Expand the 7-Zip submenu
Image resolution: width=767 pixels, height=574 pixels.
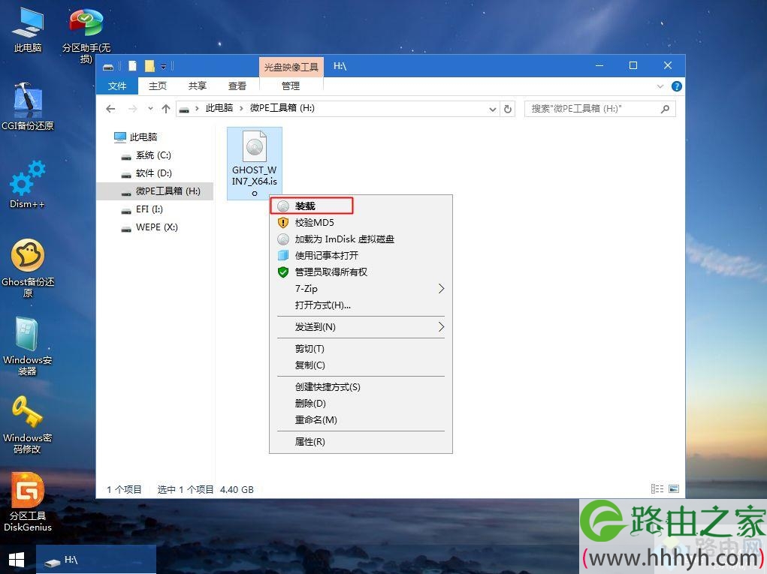click(361, 289)
